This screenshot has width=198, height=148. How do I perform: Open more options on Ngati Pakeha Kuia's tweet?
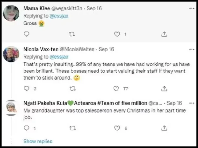coord(192,103)
